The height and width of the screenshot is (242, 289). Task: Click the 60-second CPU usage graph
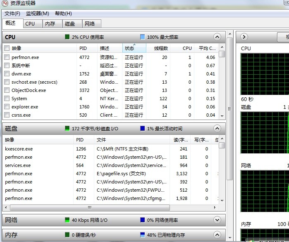point(265,74)
